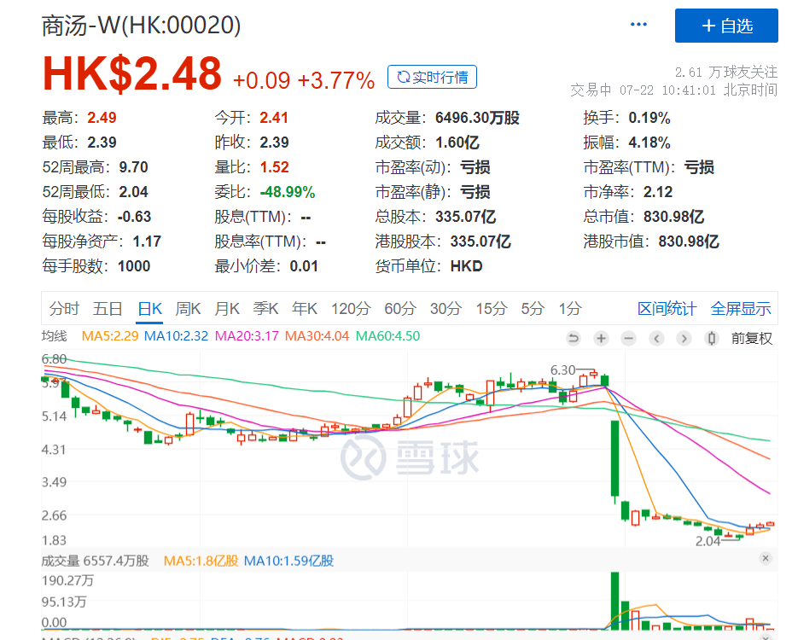
Task: Click the 每手股数 value 1000
Action: [134, 266]
